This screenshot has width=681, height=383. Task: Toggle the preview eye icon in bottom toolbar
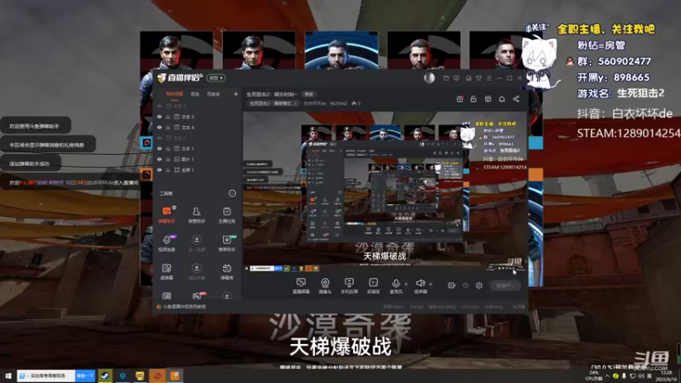[x=466, y=285]
